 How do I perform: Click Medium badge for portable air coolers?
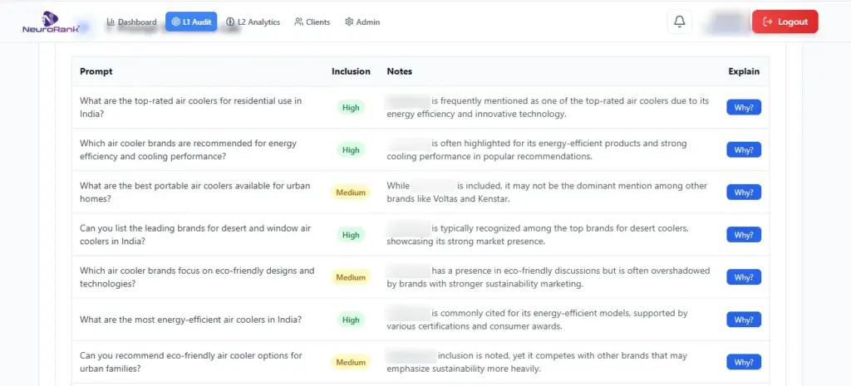point(351,193)
